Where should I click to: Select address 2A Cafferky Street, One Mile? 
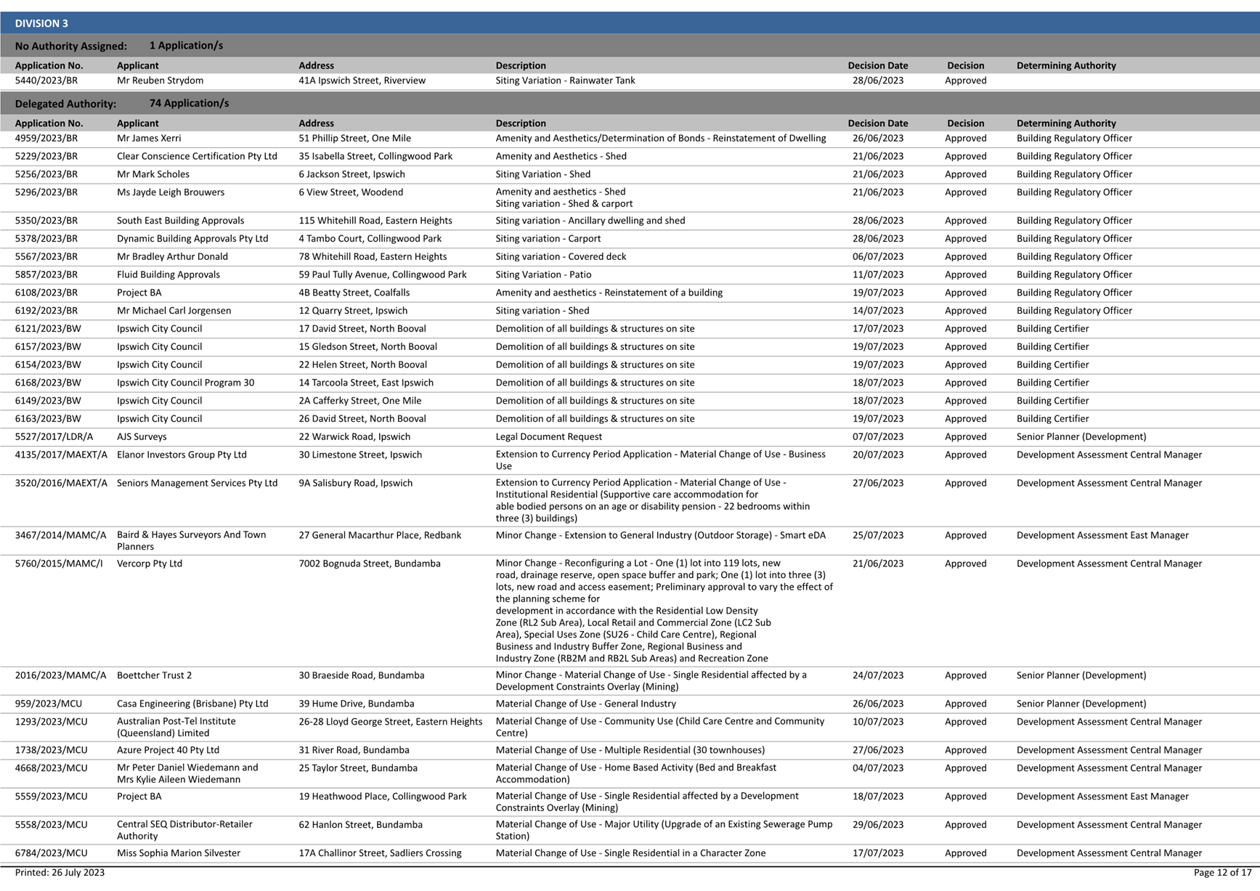(x=359, y=401)
